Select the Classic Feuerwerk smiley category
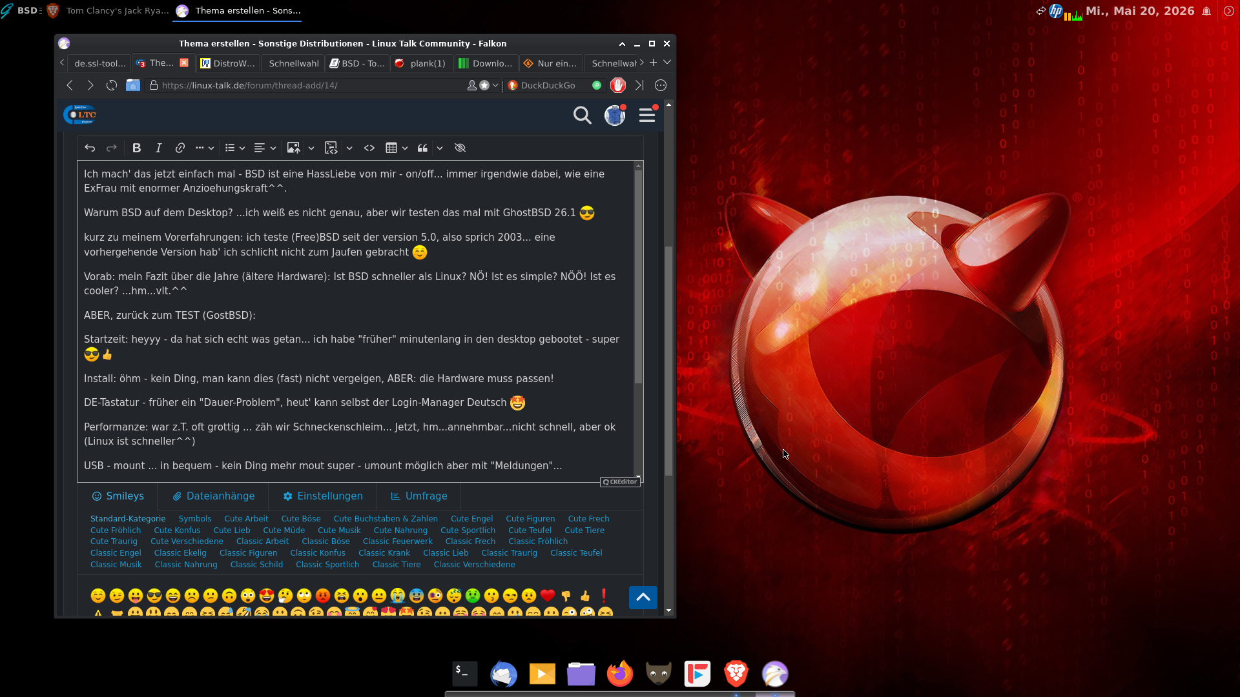1240x697 pixels. click(x=398, y=541)
